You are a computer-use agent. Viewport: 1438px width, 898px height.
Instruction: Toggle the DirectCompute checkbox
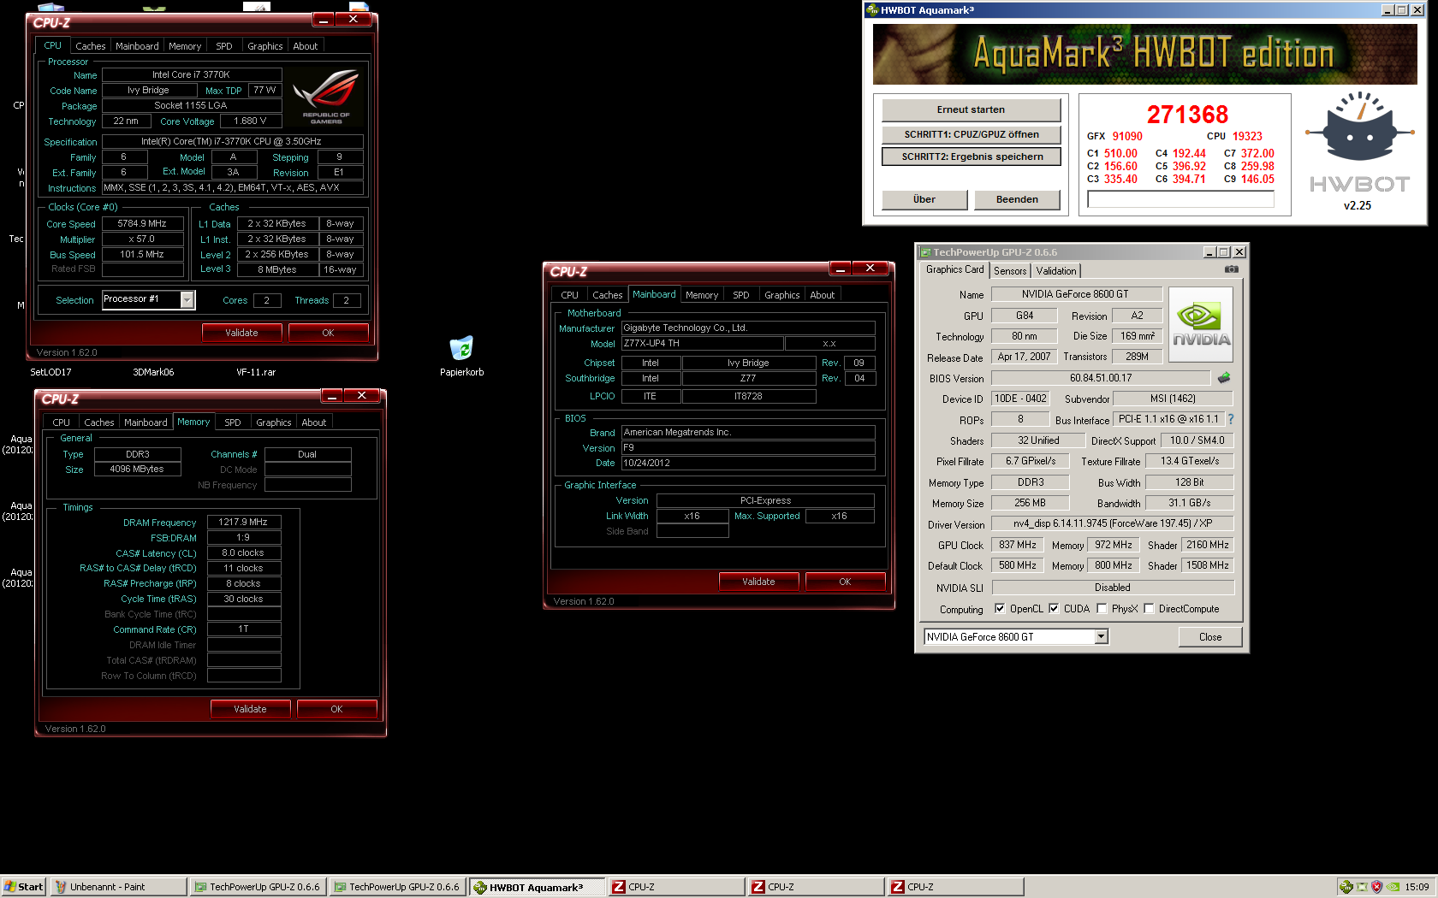point(1149,609)
